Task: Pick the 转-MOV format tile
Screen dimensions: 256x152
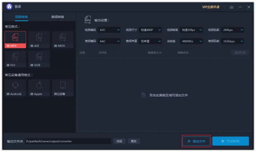Action: (63, 40)
